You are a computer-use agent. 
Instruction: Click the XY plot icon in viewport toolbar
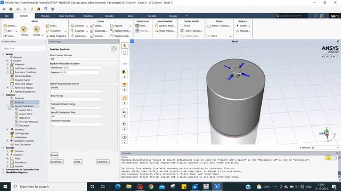(125, 111)
